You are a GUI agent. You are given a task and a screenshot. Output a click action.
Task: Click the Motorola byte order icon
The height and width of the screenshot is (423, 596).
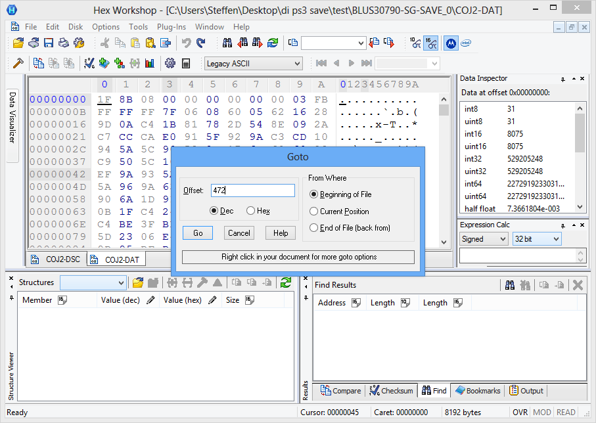[451, 43]
